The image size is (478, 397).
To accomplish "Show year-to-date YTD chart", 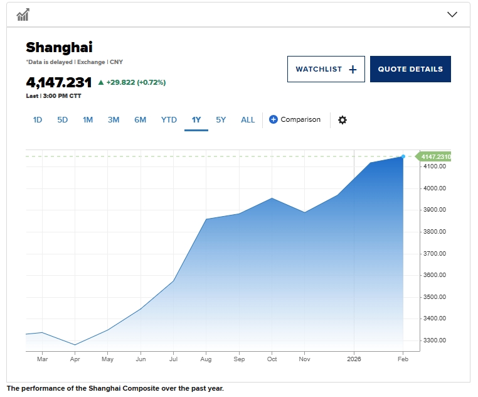I will (169, 120).
